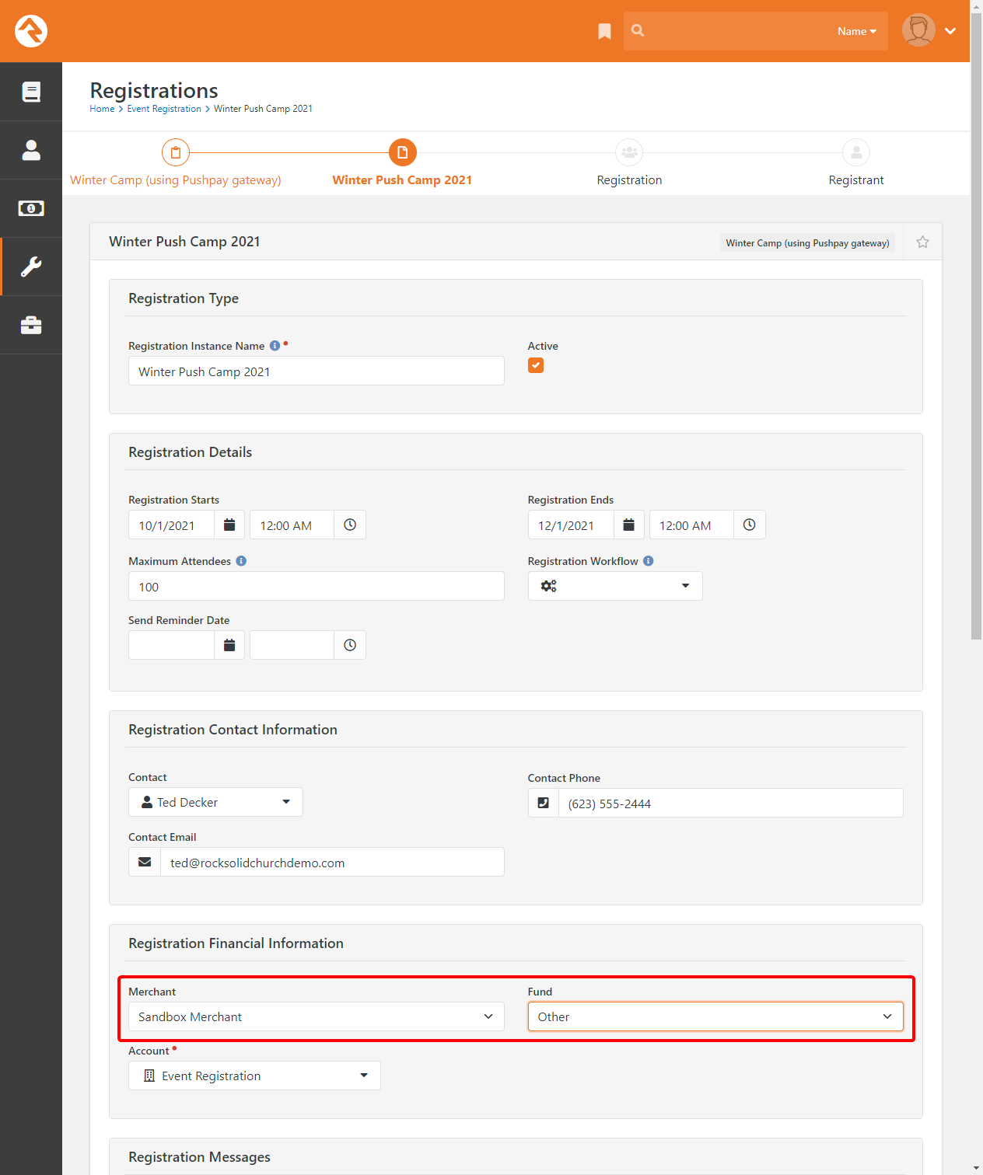This screenshot has width=983, height=1175.
Task: Open the Ted Decker contact dropdown
Action: coord(215,802)
